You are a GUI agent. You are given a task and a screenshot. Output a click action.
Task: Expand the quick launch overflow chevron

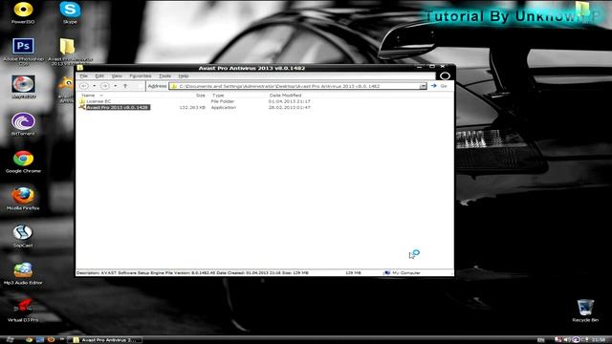click(x=61, y=340)
